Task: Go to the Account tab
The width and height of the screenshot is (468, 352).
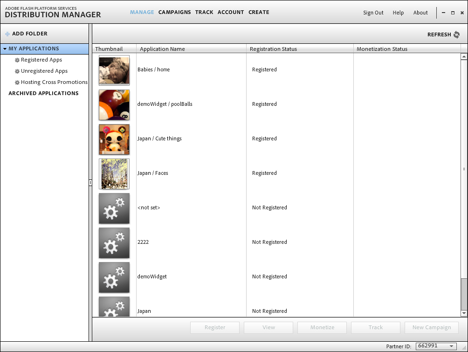Action: tap(231, 12)
